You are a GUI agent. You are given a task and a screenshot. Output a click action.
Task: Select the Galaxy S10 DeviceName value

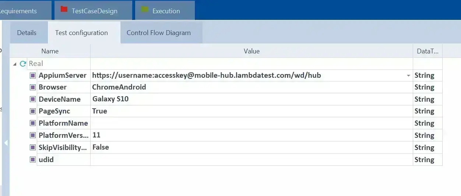point(110,99)
